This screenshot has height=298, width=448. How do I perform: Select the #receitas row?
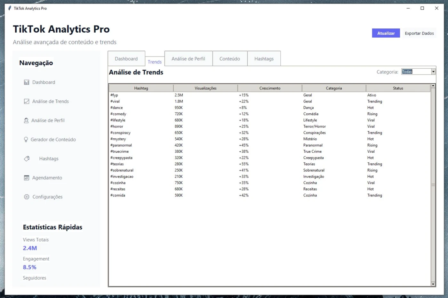(269, 189)
